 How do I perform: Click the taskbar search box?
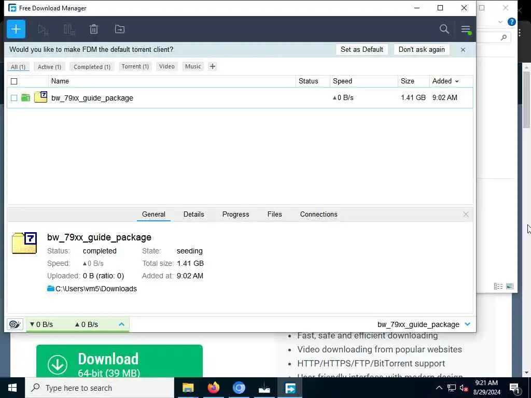[x=100, y=388]
